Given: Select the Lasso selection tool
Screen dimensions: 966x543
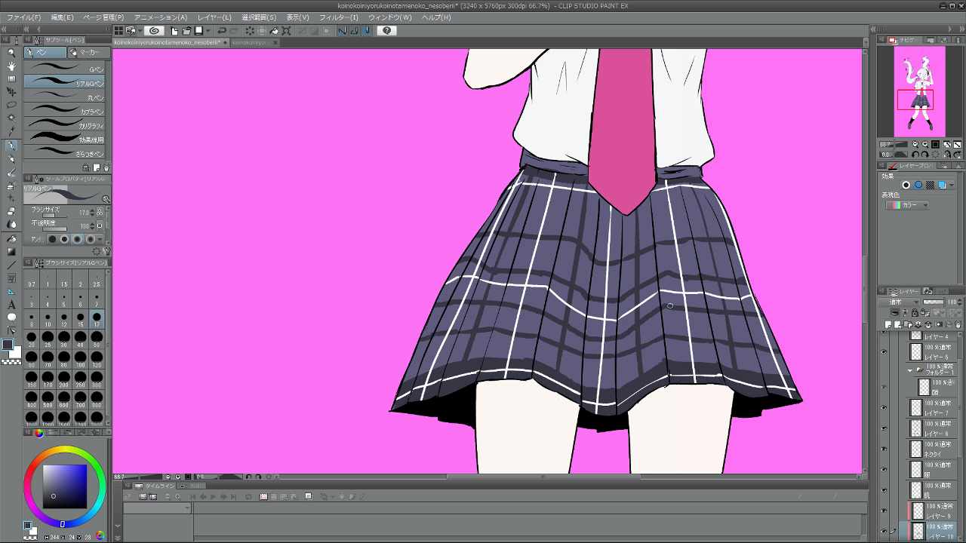Looking at the screenshot, I should (9, 105).
